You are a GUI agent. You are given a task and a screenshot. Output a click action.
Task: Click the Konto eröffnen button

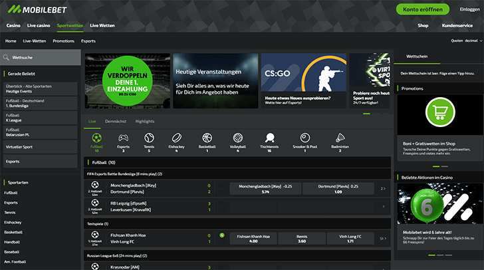(x=423, y=9)
